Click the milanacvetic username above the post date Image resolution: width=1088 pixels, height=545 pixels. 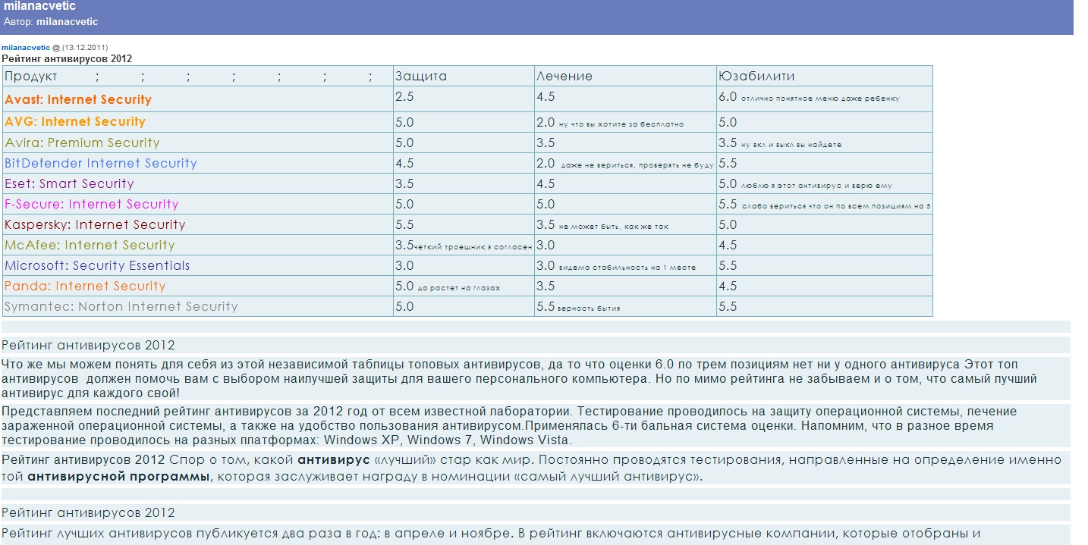pyautogui.click(x=26, y=47)
